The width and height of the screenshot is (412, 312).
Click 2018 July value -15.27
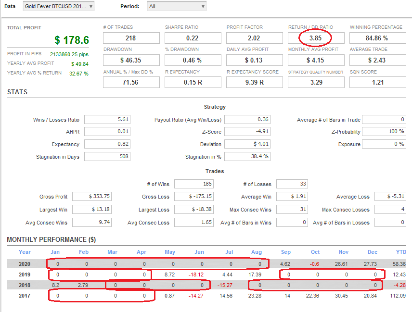tap(225, 285)
